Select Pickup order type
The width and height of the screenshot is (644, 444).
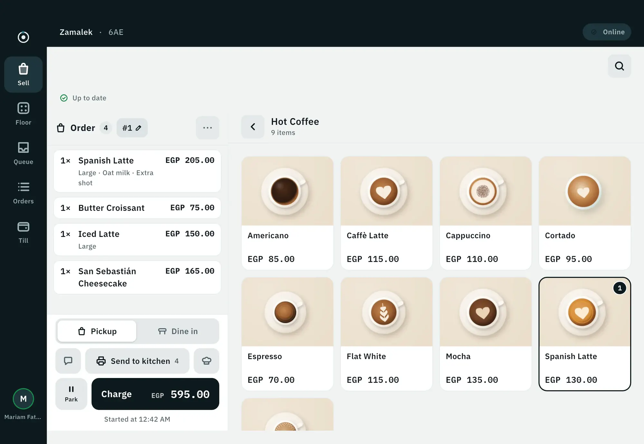point(97,331)
